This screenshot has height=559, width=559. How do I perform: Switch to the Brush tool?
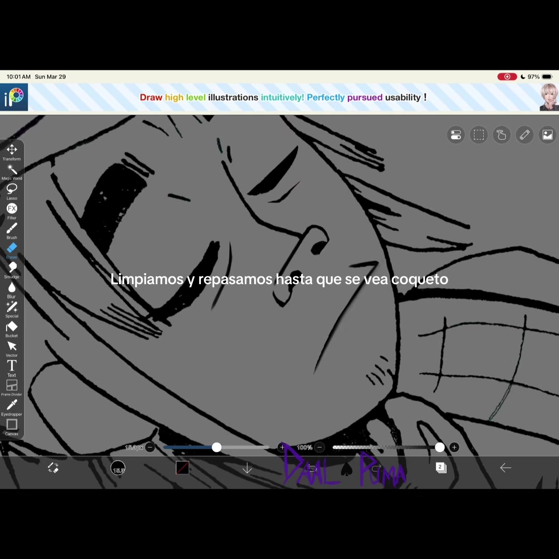pos(12,231)
